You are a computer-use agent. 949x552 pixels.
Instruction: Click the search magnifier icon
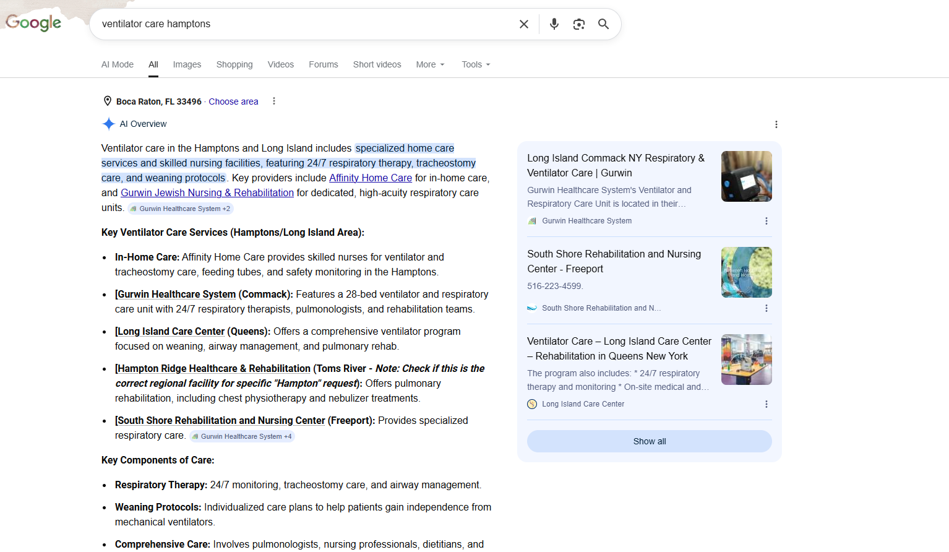pyautogui.click(x=603, y=24)
